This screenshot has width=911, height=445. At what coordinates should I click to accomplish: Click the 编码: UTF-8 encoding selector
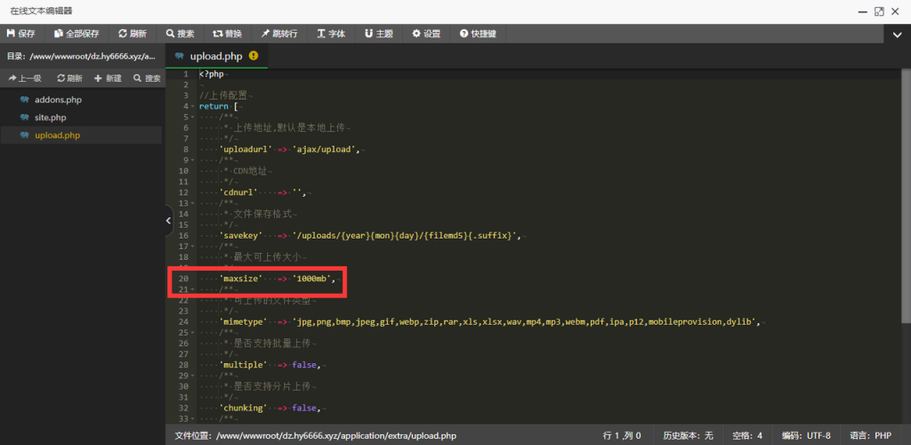coord(807,435)
